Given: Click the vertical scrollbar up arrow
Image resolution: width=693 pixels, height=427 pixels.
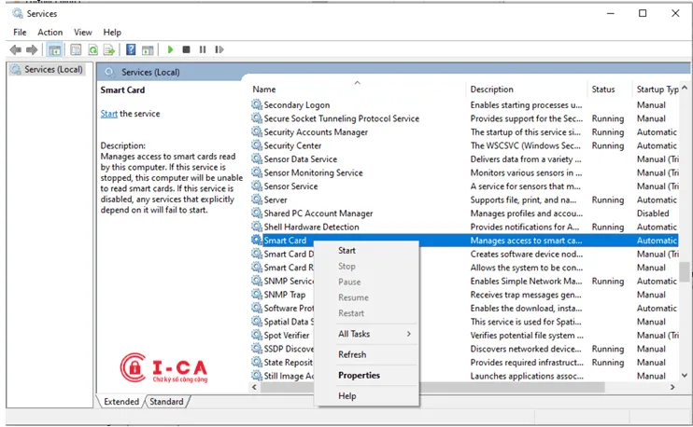Looking at the screenshot, I should 685,88.
